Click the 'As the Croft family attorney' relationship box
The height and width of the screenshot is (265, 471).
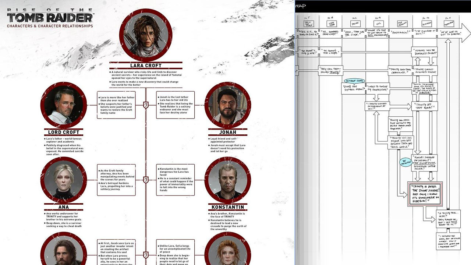[116, 180]
